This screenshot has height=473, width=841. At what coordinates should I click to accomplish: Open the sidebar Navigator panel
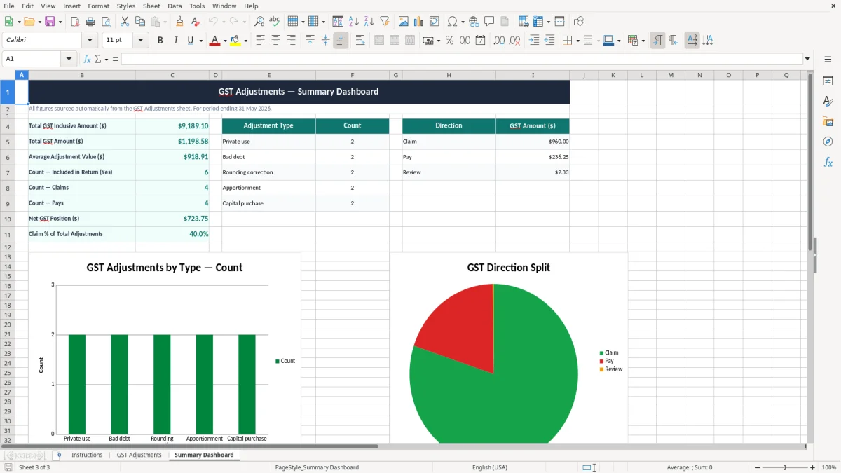tap(828, 142)
